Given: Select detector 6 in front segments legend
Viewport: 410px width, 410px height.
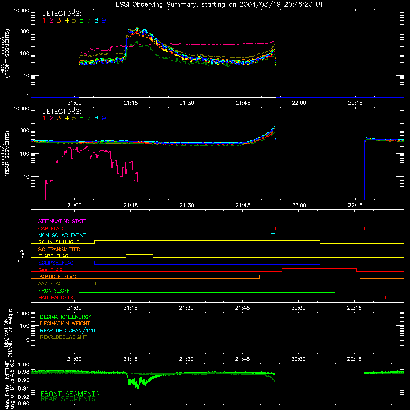Looking at the screenshot, I should [x=81, y=20].
